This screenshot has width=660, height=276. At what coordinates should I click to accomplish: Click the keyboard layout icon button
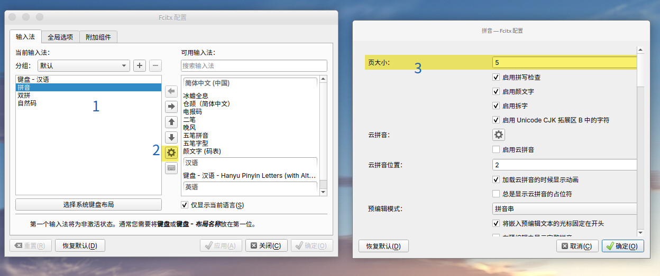coord(171,168)
